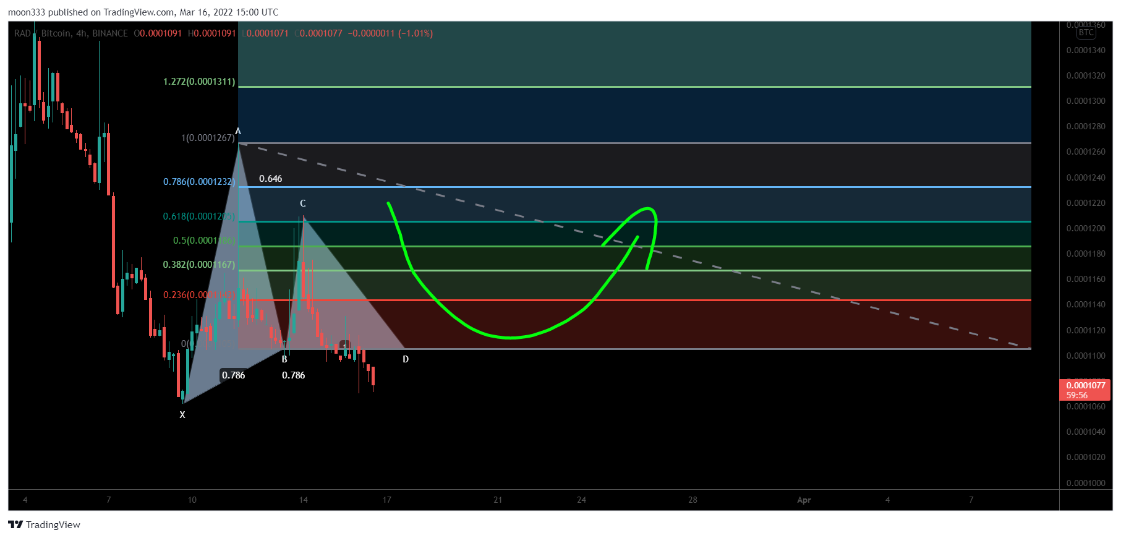Click the point X pattern label

pos(182,415)
